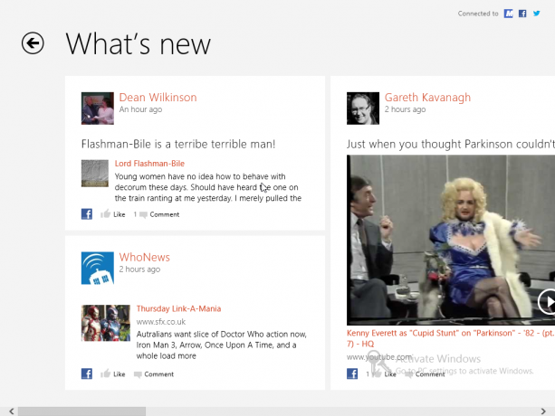
Task: Comment on the Gareth Kavanagh post
Action: click(430, 374)
